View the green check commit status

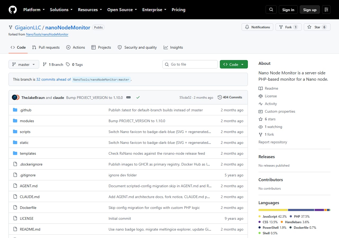138,97
